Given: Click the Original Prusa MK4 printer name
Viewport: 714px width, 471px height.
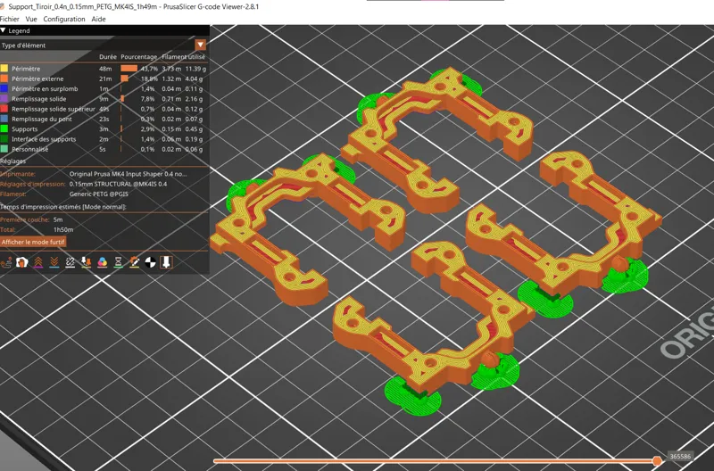Looking at the screenshot, I should pos(128,174).
